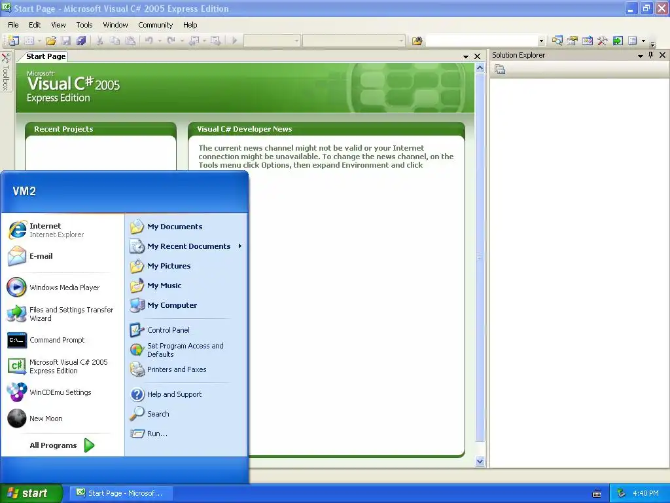Click the keyboard icon on the taskbar
The image size is (670, 503).
[x=597, y=494]
